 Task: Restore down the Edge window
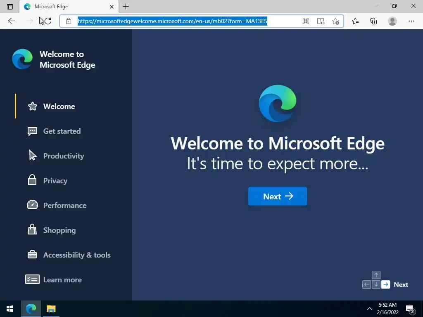(x=394, y=6)
